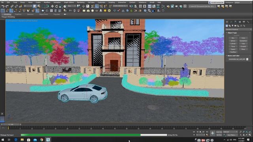This screenshot has height=142, width=253.
Task: Toggle Maximize Viewport
Action: pyautogui.click(x=249, y=135)
